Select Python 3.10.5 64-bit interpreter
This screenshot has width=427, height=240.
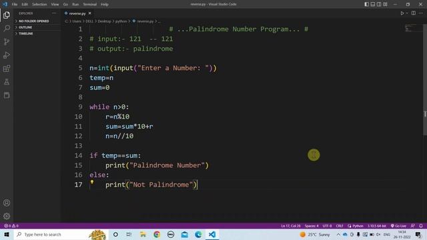[377, 226]
